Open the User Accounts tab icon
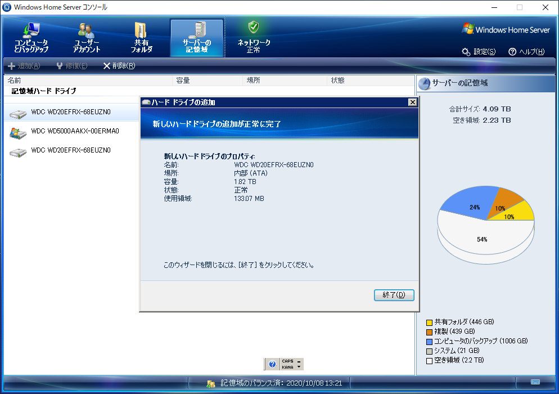This screenshot has width=559, height=394. tap(86, 31)
